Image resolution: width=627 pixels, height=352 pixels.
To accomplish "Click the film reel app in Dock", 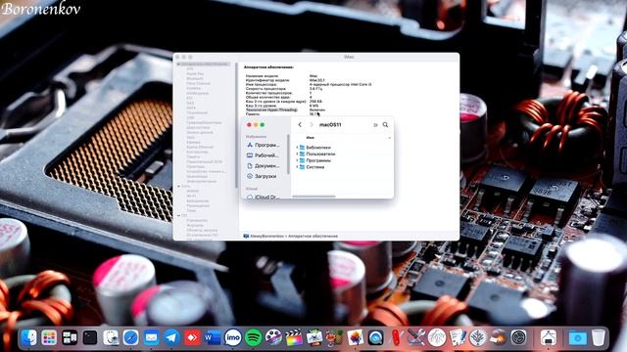I will (273, 338).
